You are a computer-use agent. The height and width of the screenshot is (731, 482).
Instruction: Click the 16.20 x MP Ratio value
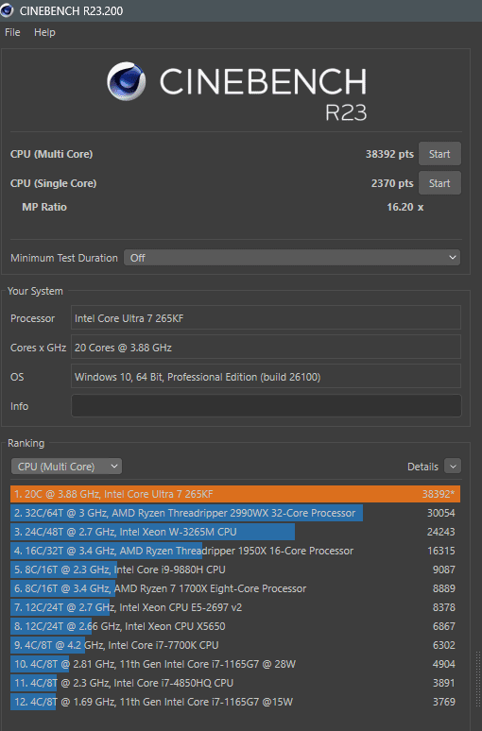coord(405,207)
